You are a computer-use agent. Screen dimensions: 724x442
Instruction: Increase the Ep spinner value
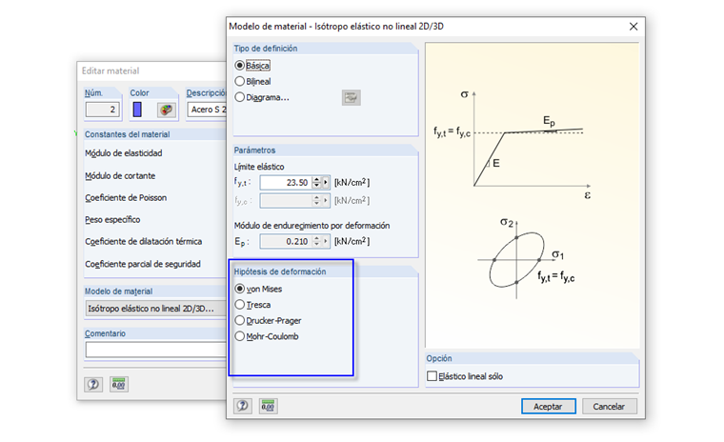click(x=316, y=238)
